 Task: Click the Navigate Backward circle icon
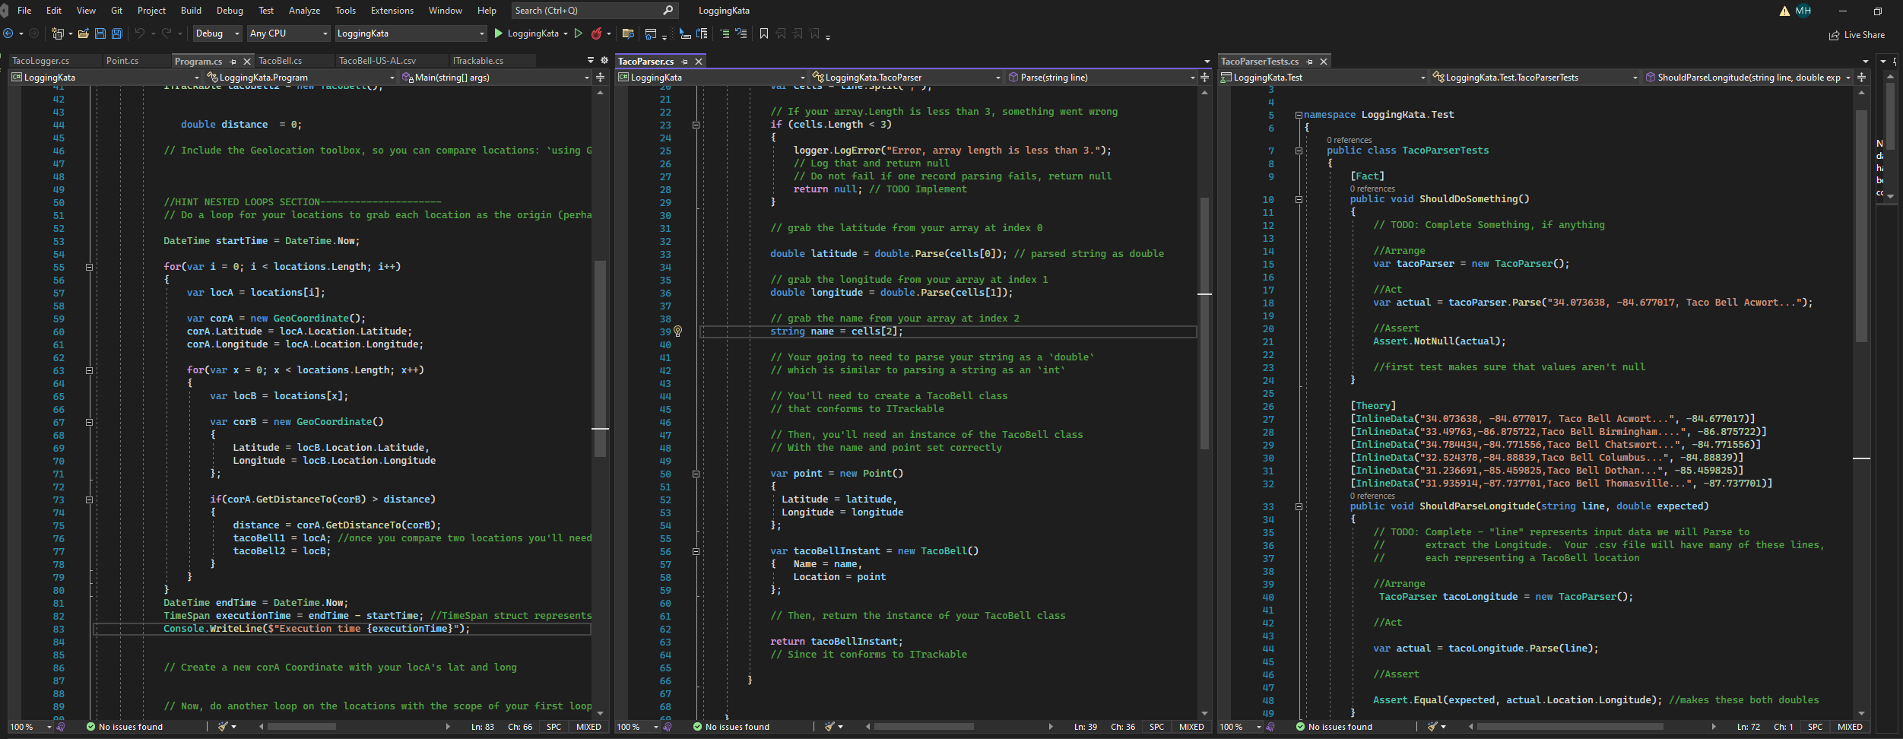[x=9, y=33]
